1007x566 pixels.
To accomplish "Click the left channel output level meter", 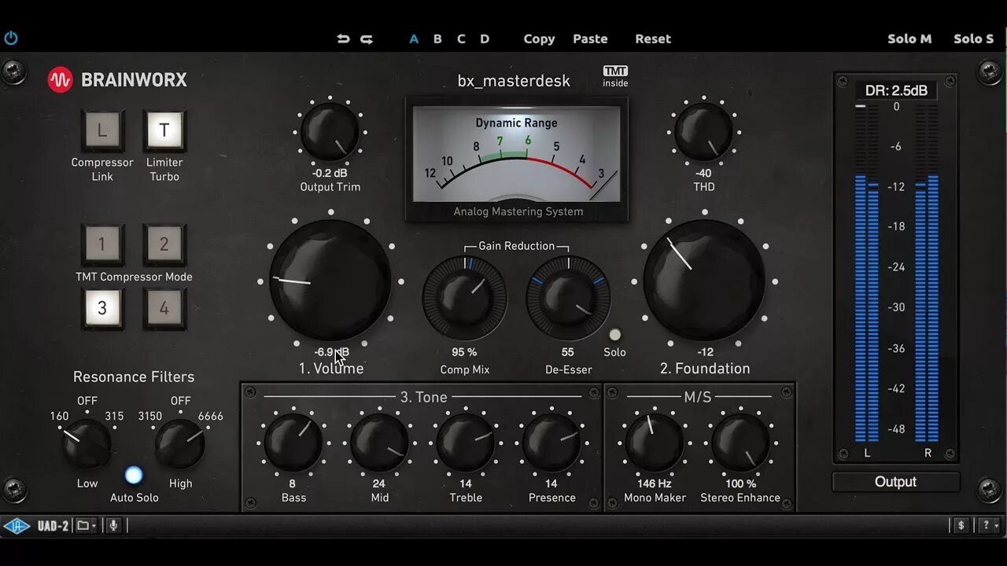I will tap(867, 273).
